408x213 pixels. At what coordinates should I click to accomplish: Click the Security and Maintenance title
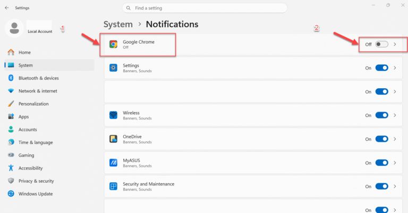pos(149,184)
